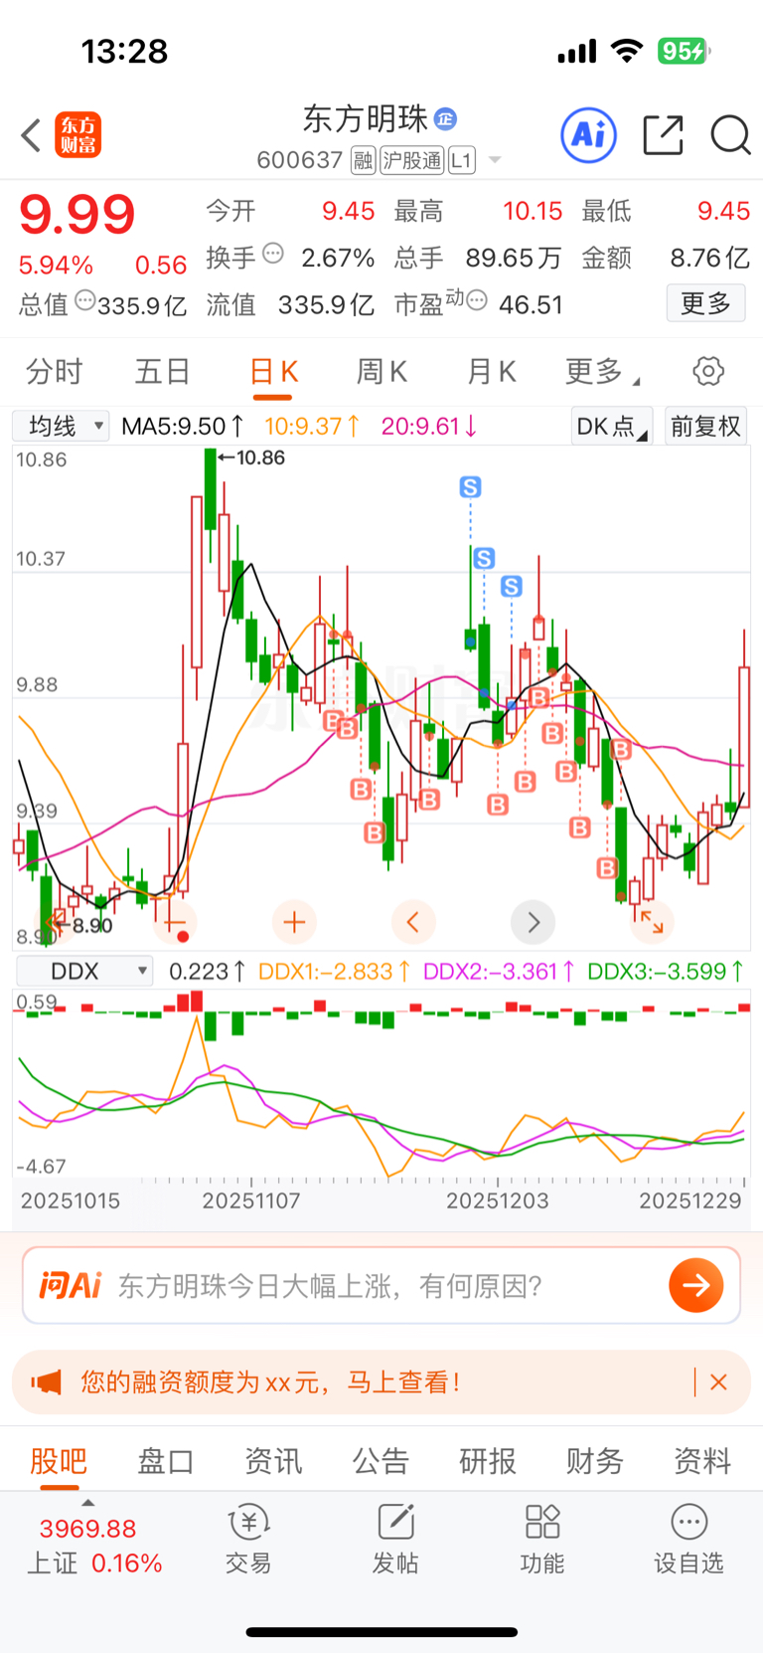Open the 均线 indicator dropdown

(x=61, y=427)
